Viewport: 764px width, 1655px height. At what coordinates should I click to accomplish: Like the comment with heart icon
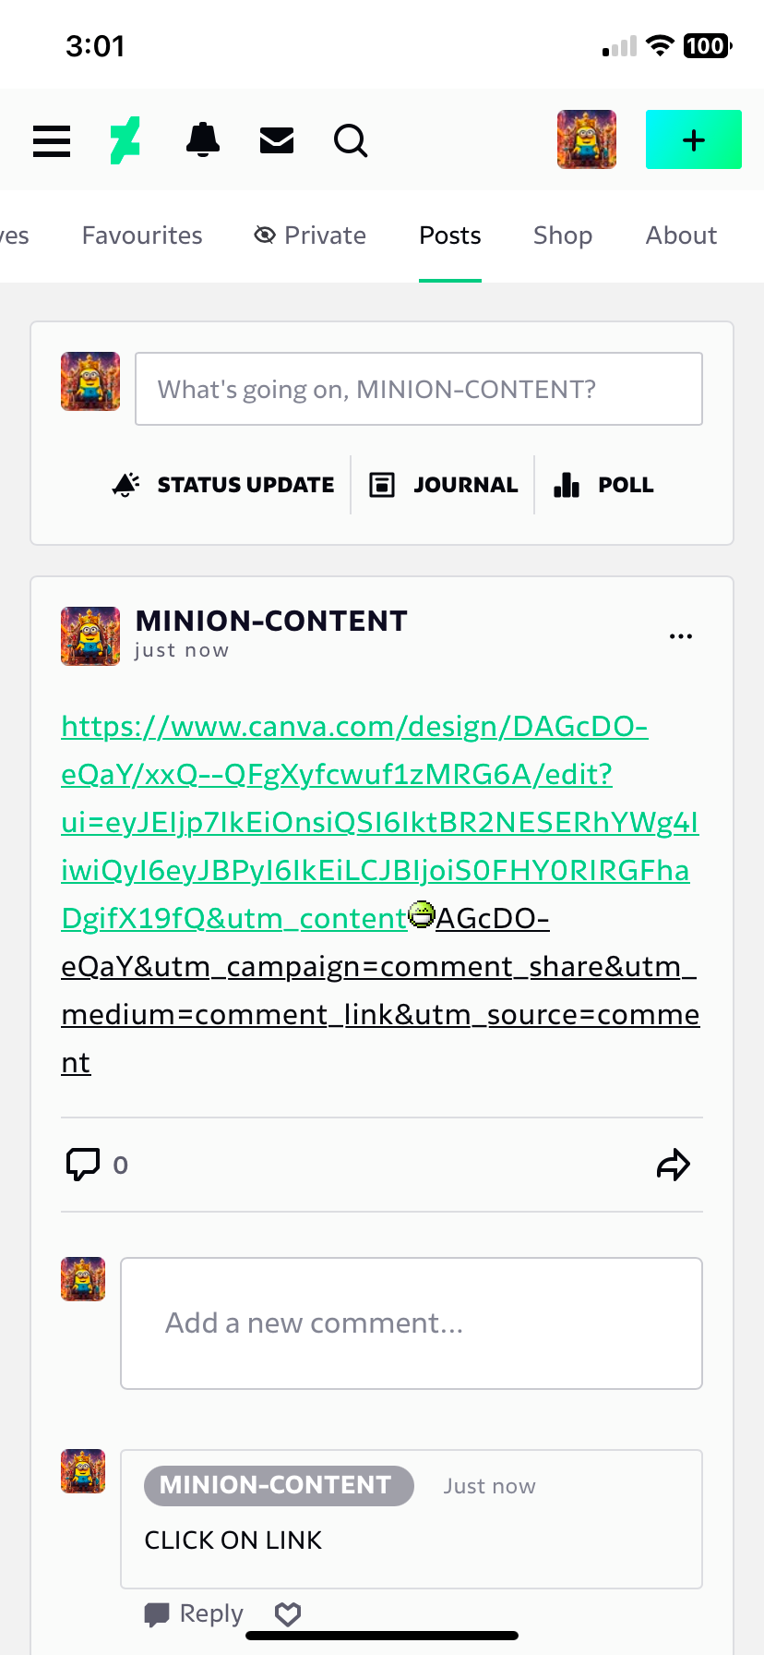coord(288,1613)
